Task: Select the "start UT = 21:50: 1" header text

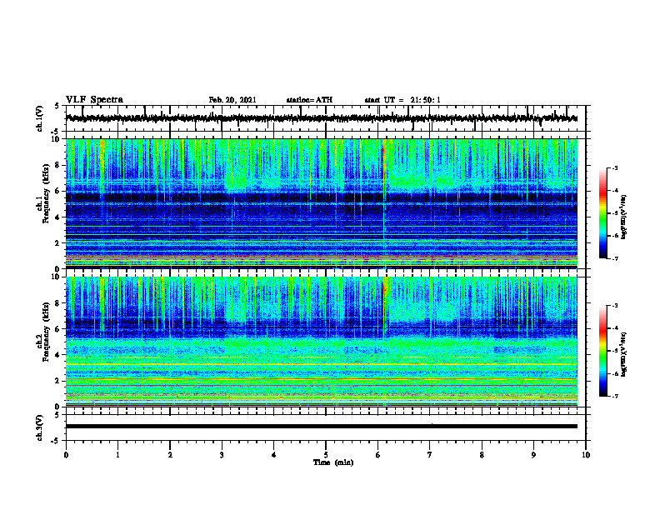Action: (402, 100)
